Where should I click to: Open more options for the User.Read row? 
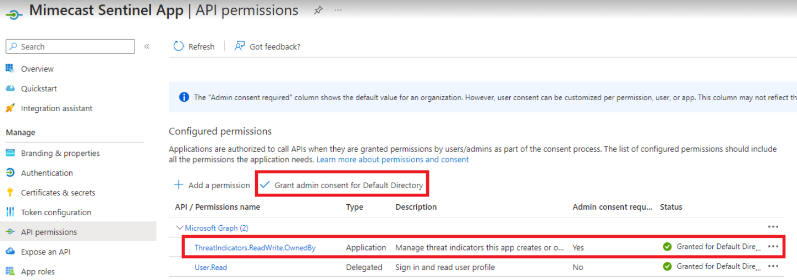tap(773, 266)
